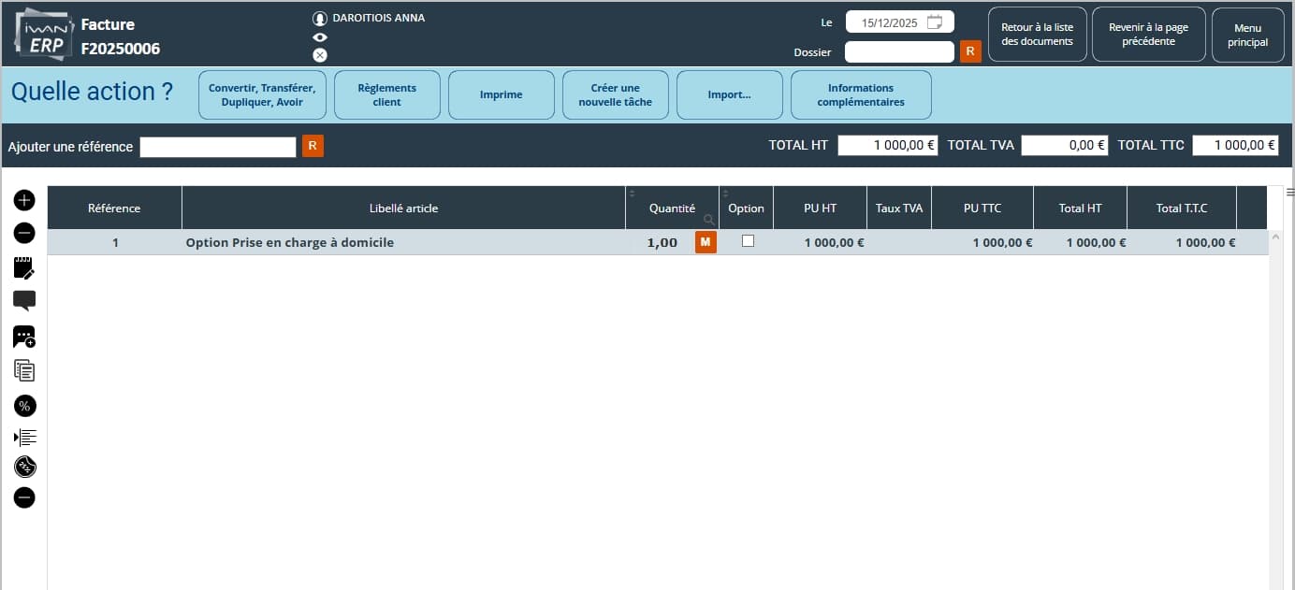Click the plus circle icon to add a line
Viewport: 1295px width, 590px height.
coord(24,200)
